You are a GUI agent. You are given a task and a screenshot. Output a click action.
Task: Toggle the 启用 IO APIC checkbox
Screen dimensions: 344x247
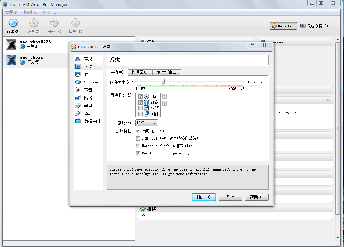coord(138,131)
